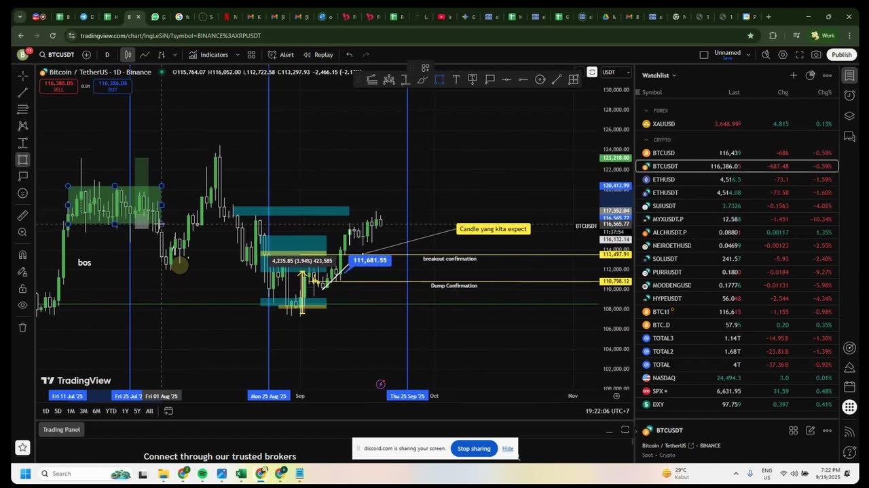869x488 pixels.
Task: Select SOLUSDT in the watchlist
Action: [x=737, y=259]
